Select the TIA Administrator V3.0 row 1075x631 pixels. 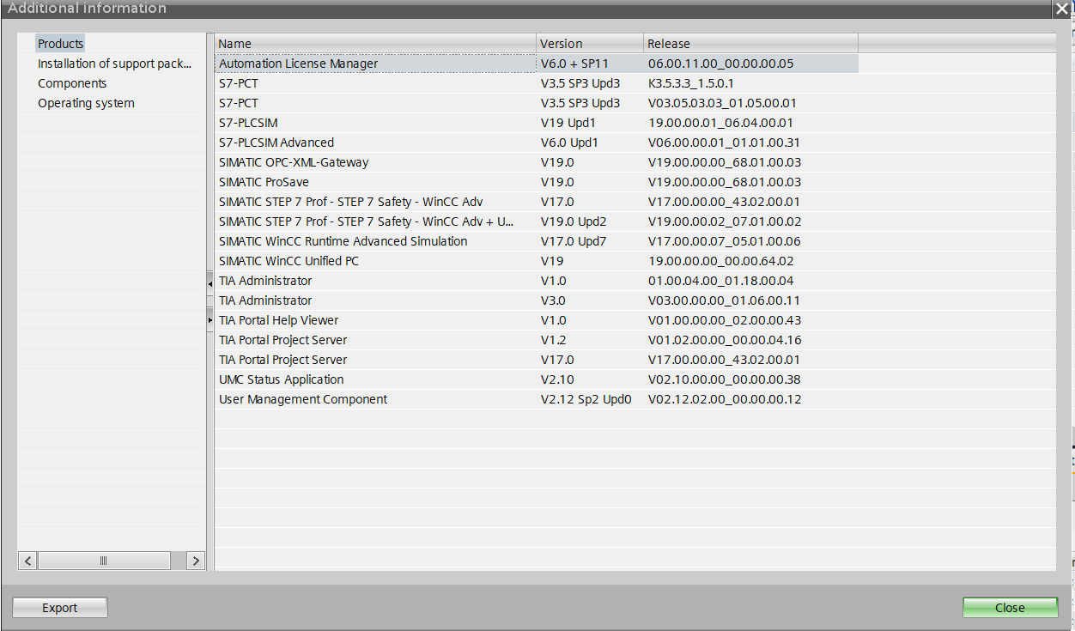click(537, 300)
